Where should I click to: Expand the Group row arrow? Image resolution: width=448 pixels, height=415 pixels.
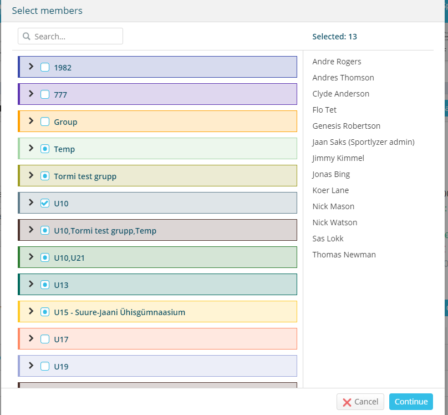(x=31, y=121)
